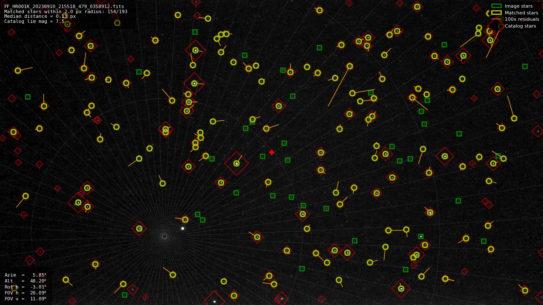Click the yellow Matched stars legend swatch
This screenshot has height=305, width=543.
pyautogui.click(x=496, y=13)
